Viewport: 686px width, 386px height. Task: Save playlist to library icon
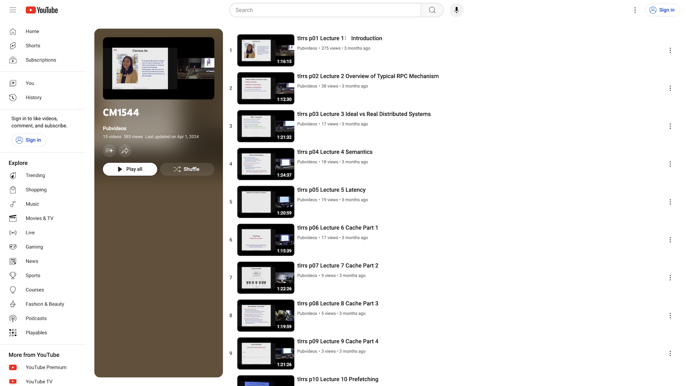109,150
